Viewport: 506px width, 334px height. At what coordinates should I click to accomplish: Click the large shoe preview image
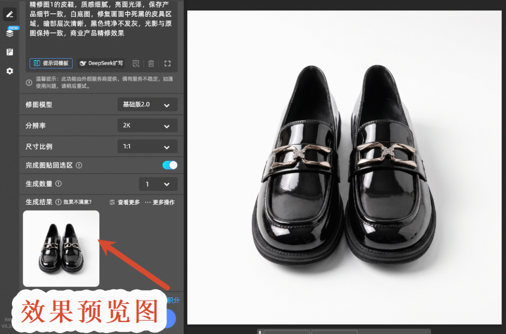[344, 167]
